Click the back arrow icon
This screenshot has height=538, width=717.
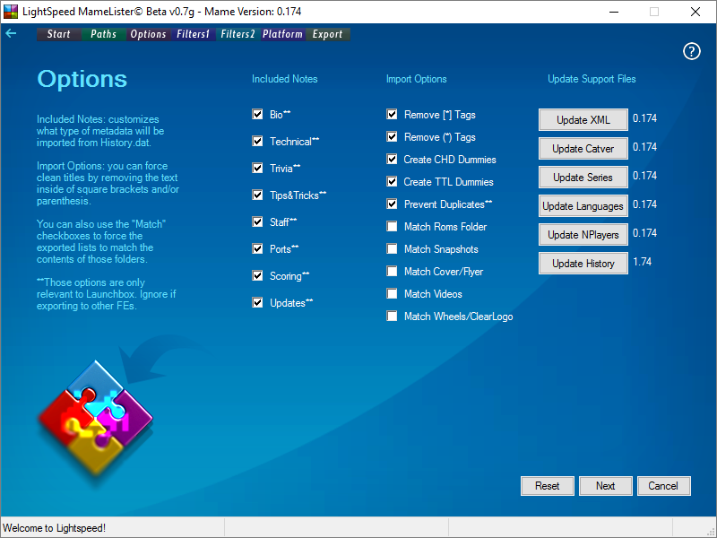[x=11, y=33]
